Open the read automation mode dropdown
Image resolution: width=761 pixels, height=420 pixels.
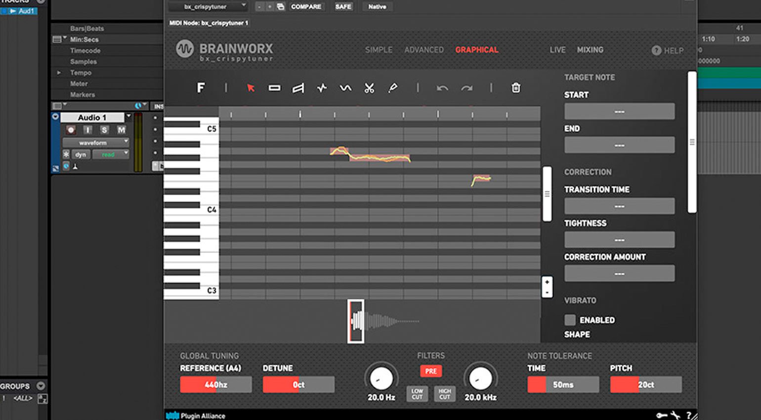tap(111, 154)
